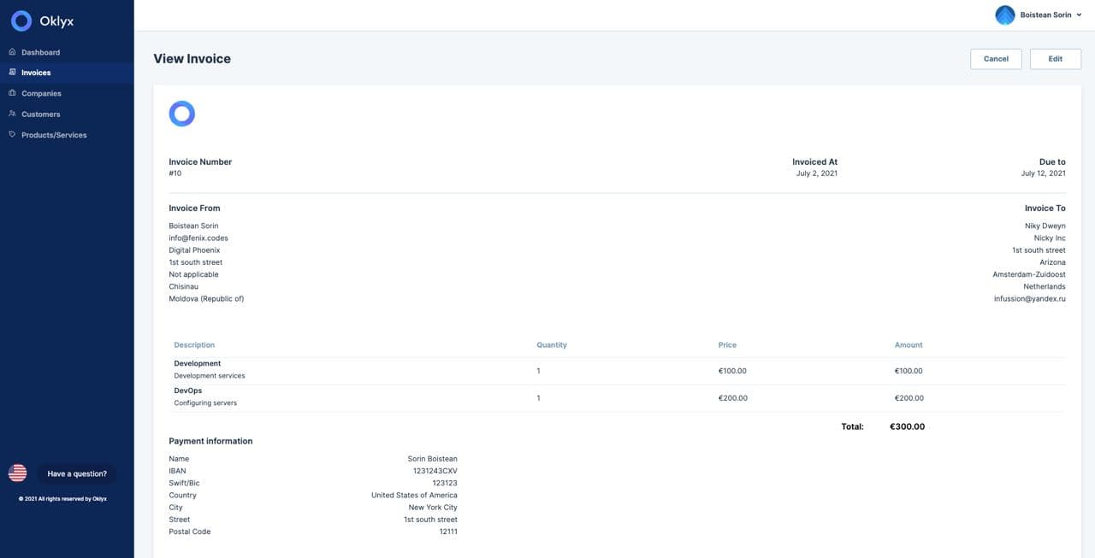Click the 'Payment information' heading
The image size is (1095, 558).
click(x=210, y=442)
